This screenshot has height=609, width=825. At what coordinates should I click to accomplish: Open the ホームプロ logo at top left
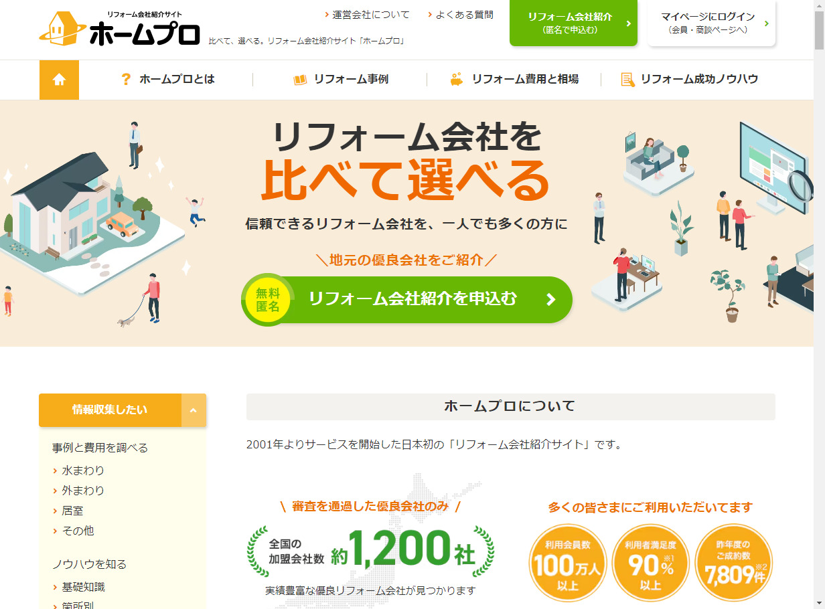coord(120,28)
